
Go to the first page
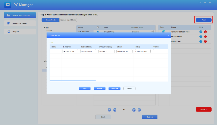109,110
